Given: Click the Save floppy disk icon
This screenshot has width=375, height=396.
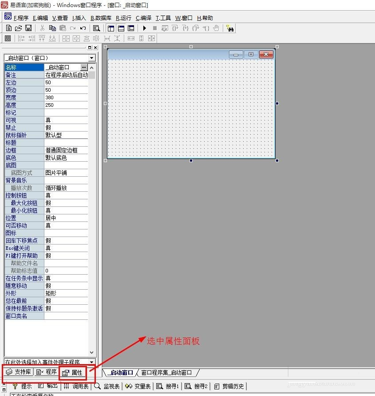Looking at the screenshot, I should 28,28.
